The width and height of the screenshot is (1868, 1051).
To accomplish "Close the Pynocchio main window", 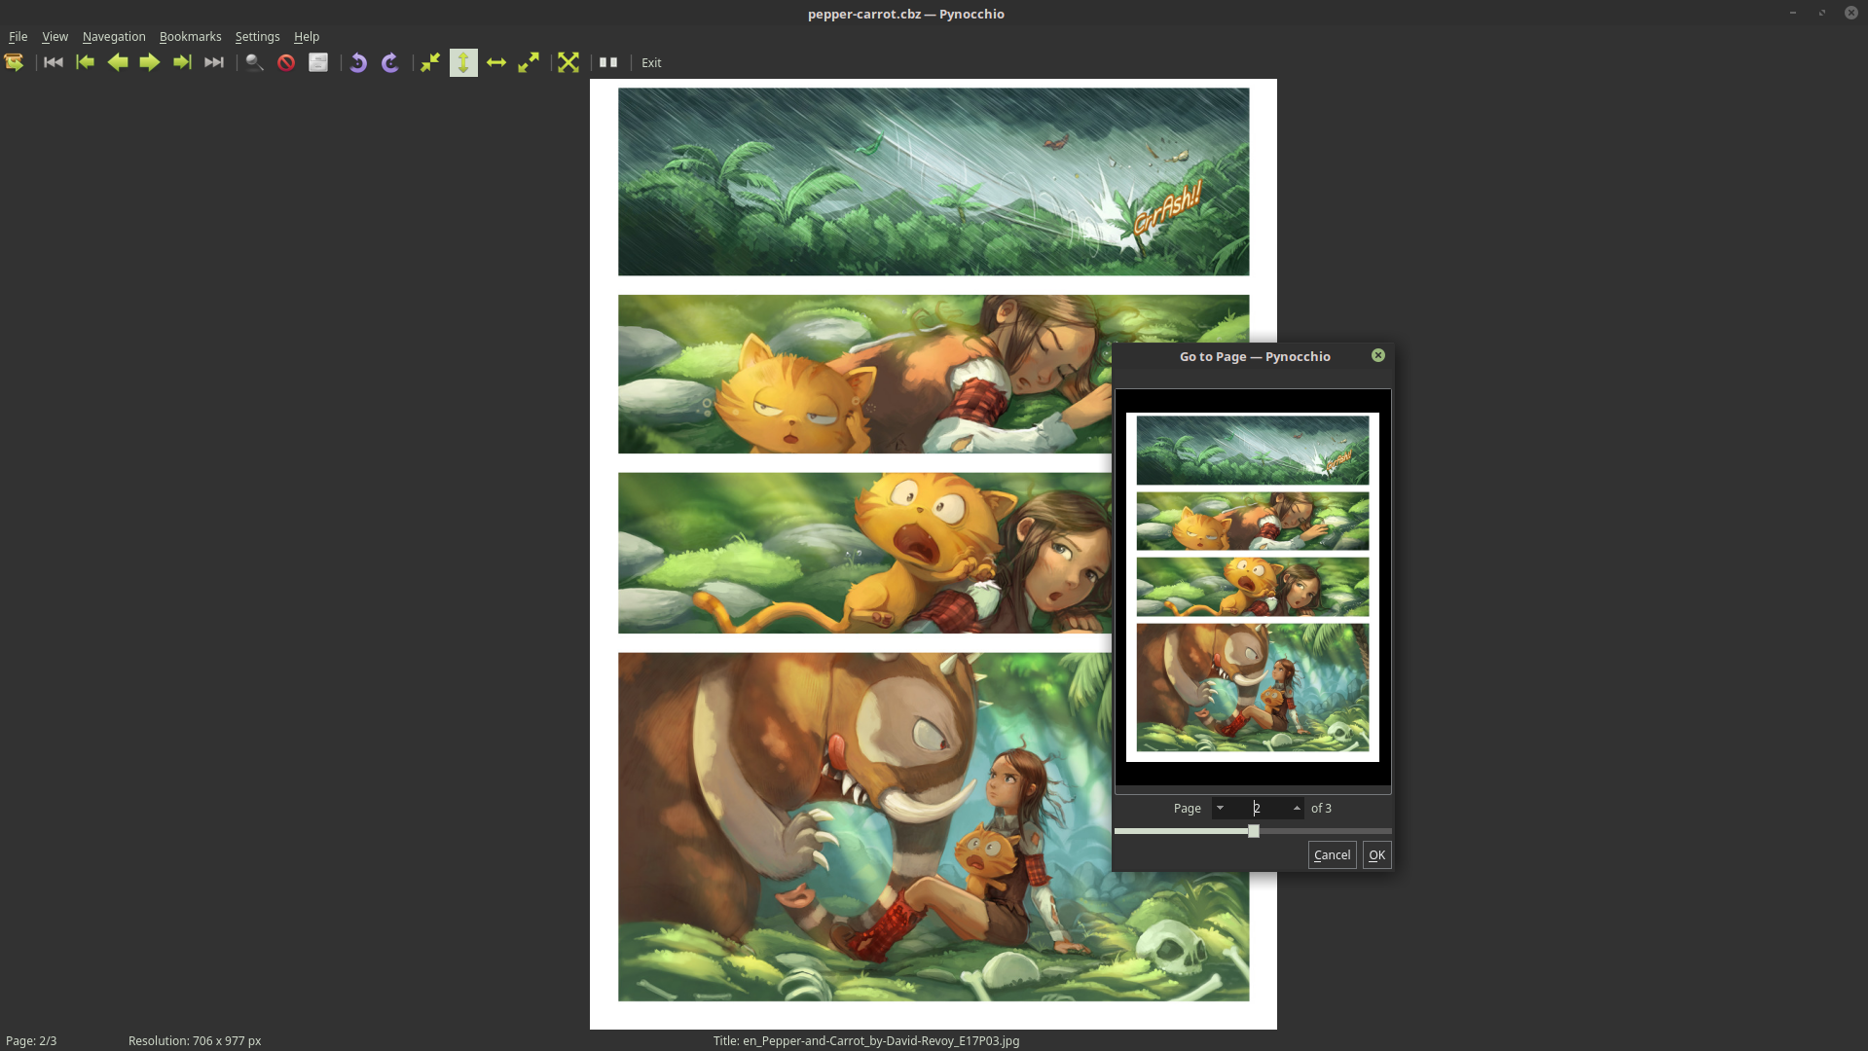I will pyautogui.click(x=1851, y=13).
